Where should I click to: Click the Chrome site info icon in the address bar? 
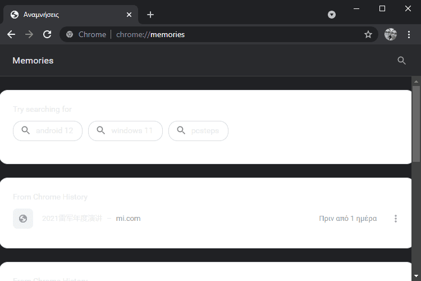[x=70, y=34]
